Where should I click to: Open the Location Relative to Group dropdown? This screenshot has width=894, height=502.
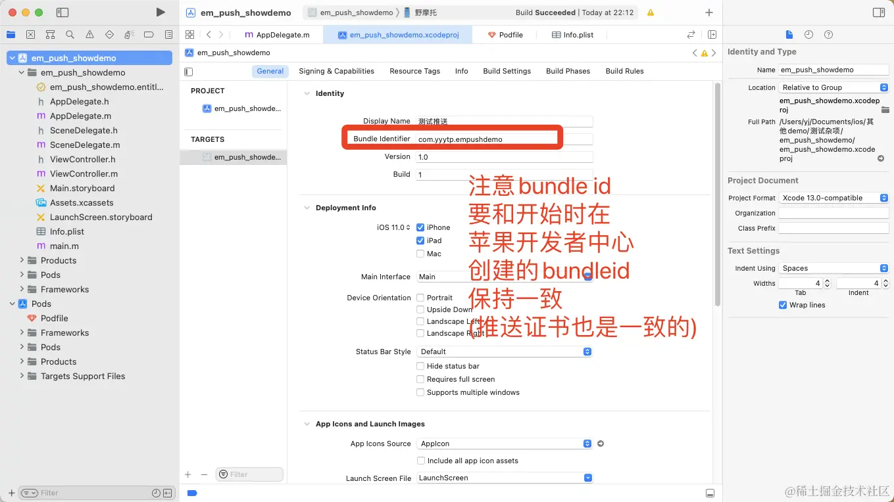point(833,87)
